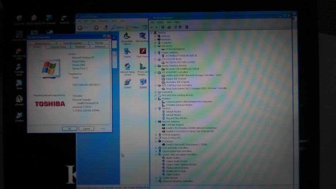Open TOSHIBA Assist desktop shortcut
The height and width of the screenshot is (189, 336).
(19, 70)
